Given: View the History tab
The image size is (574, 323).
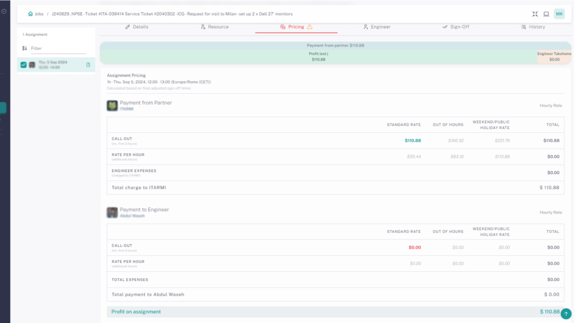Looking at the screenshot, I should pyautogui.click(x=533, y=27).
